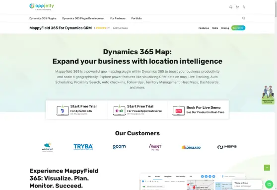Click the Book Demo button
This screenshot has height=190, width=277.
(238, 28)
